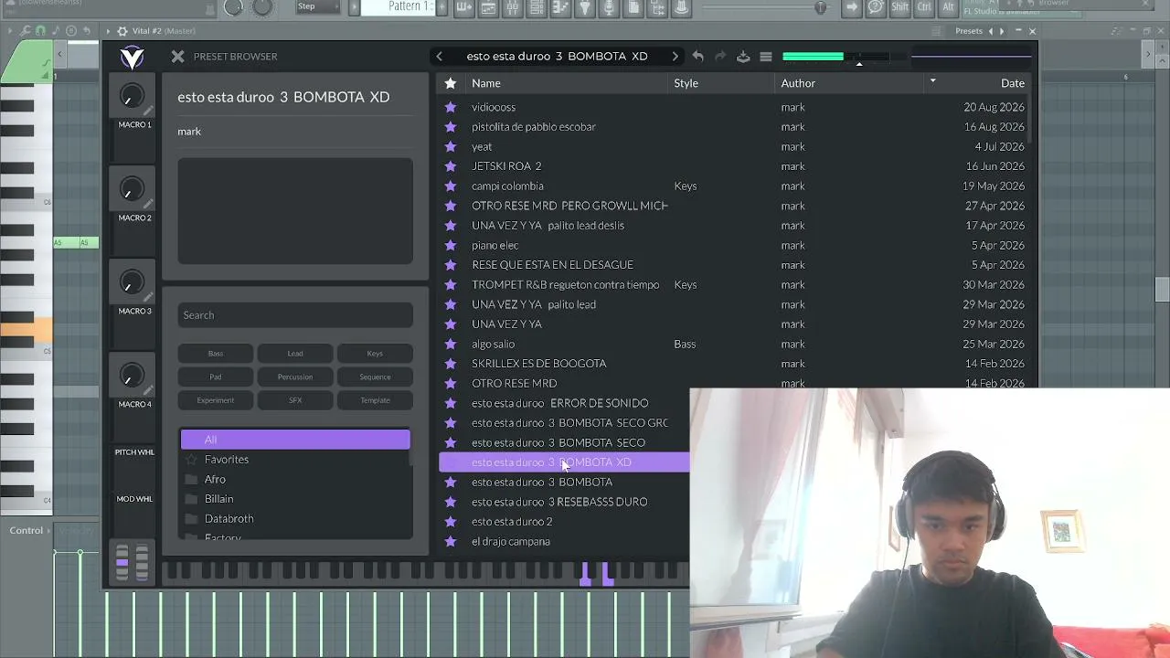The width and height of the screenshot is (1170, 658).
Task: Toggle favorite star for SKRILLEX ES DE BOOGOTA
Action: (x=451, y=364)
